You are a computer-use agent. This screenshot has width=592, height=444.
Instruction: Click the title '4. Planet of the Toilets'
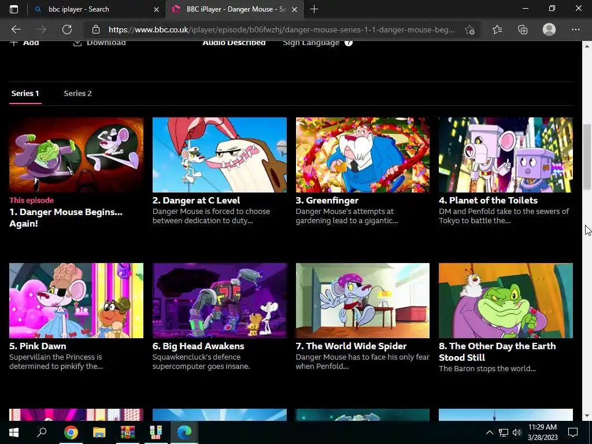tap(488, 201)
